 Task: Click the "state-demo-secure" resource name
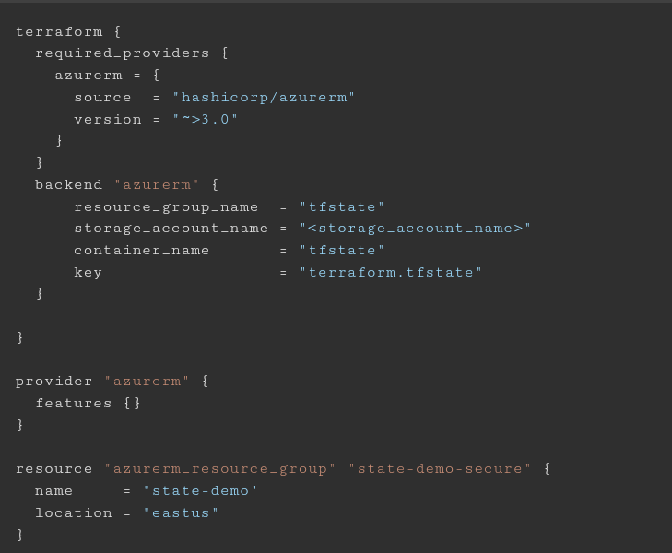(440, 468)
